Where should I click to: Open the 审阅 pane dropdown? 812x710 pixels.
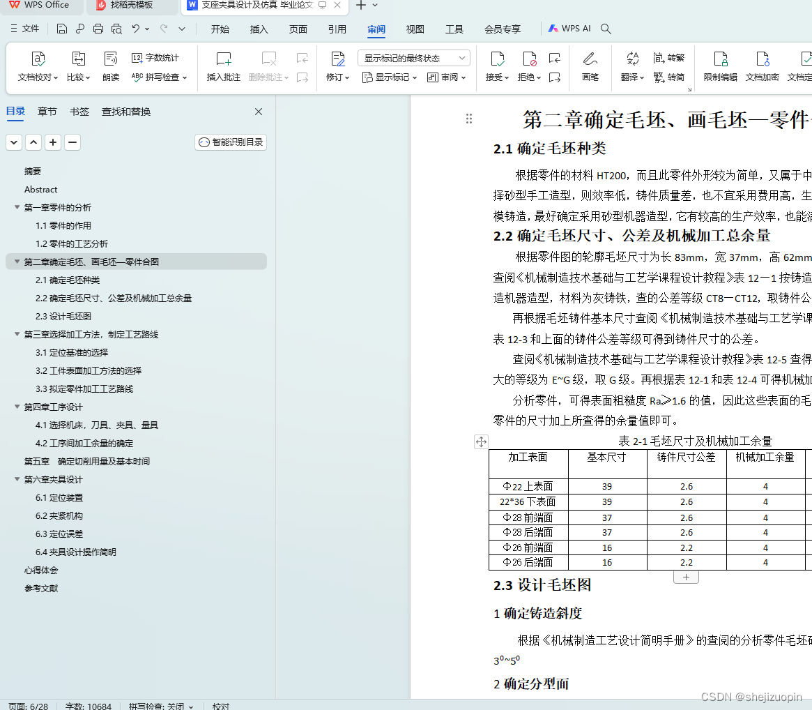click(x=446, y=77)
